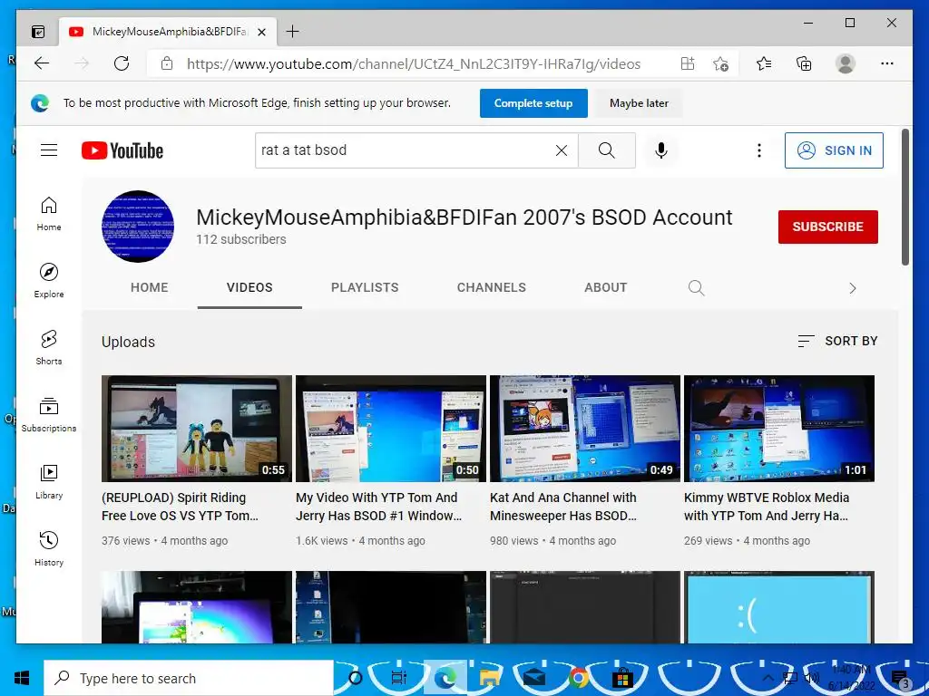This screenshot has width=929, height=696.
Task: Click Complete setup in Edge banner
Action: click(x=533, y=103)
